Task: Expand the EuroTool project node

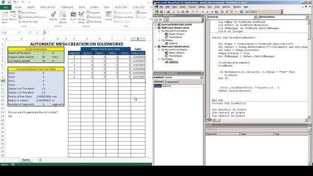Action: pyautogui.click(x=156, y=24)
